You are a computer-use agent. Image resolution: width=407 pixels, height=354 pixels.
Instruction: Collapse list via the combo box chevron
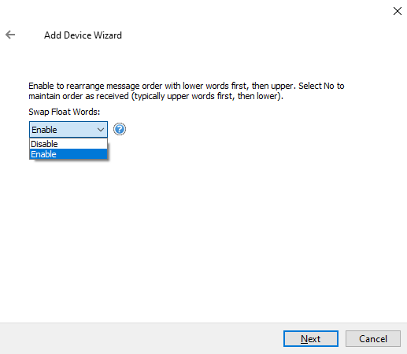pyautogui.click(x=101, y=130)
